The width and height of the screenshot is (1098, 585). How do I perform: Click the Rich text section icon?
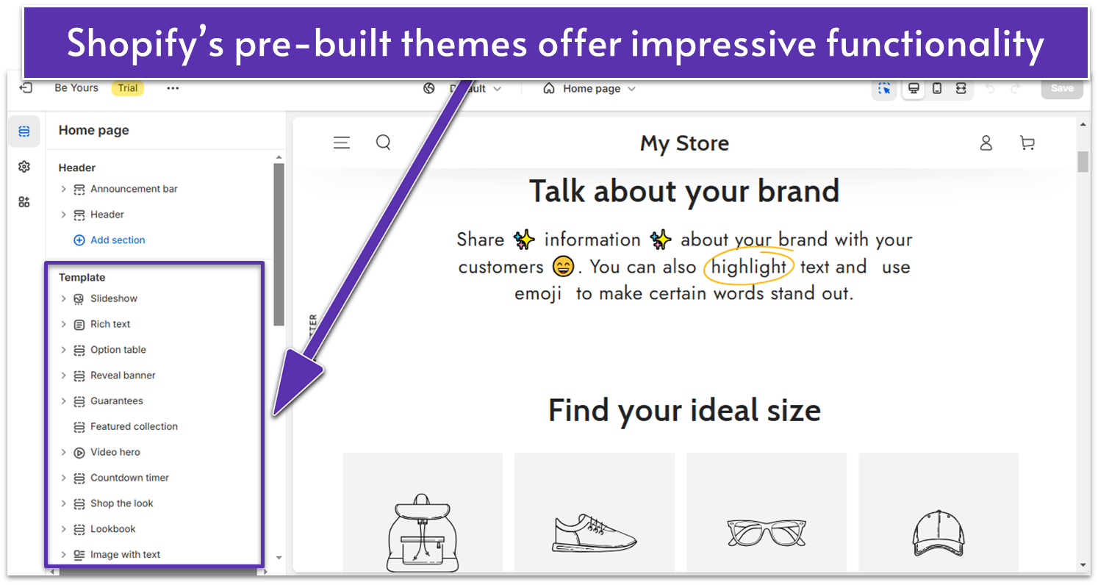pos(79,325)
